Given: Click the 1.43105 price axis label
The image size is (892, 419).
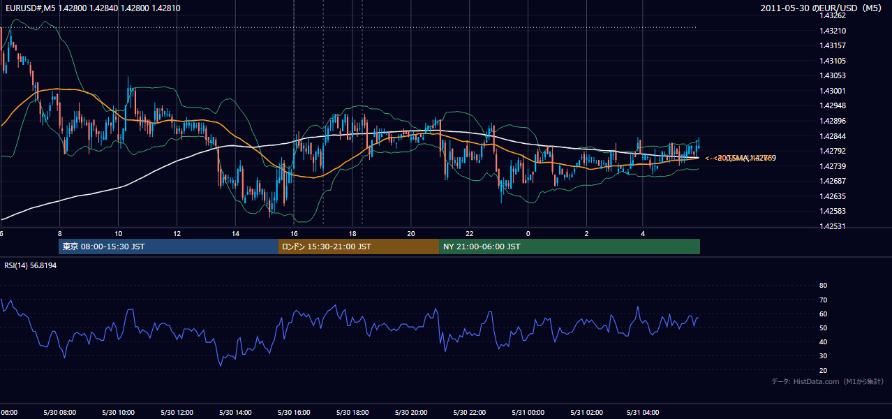Looking at the screenshot, I should pyautogui.click(x=833, y=61).
